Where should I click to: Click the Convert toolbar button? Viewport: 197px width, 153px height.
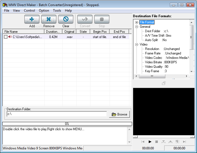85,19
